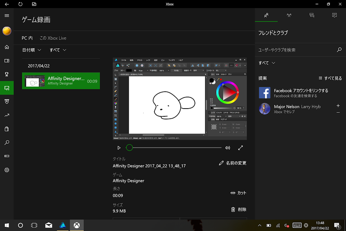
Task: Expand the 日付順 sort dropdown
Action: (x=32, y=50)
